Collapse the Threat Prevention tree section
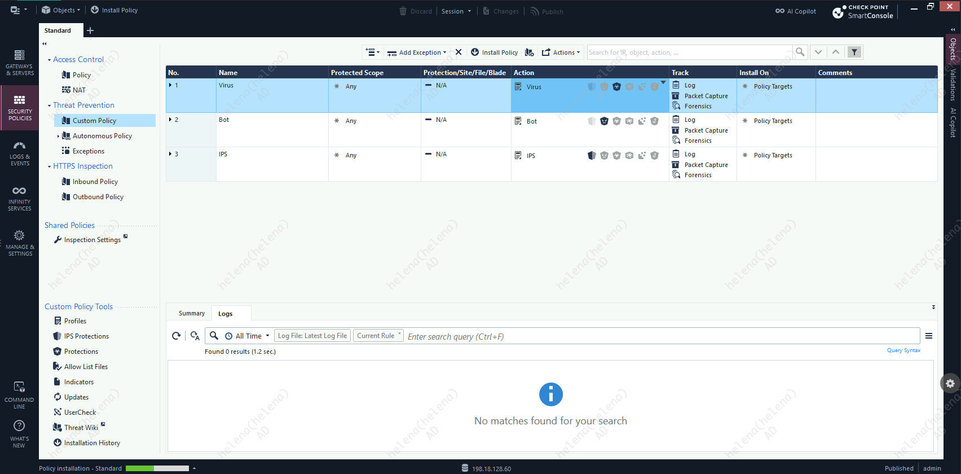Image resolution: width=961 pixels, height=474 pixels. pyautogui.click(x=49, y=106)
